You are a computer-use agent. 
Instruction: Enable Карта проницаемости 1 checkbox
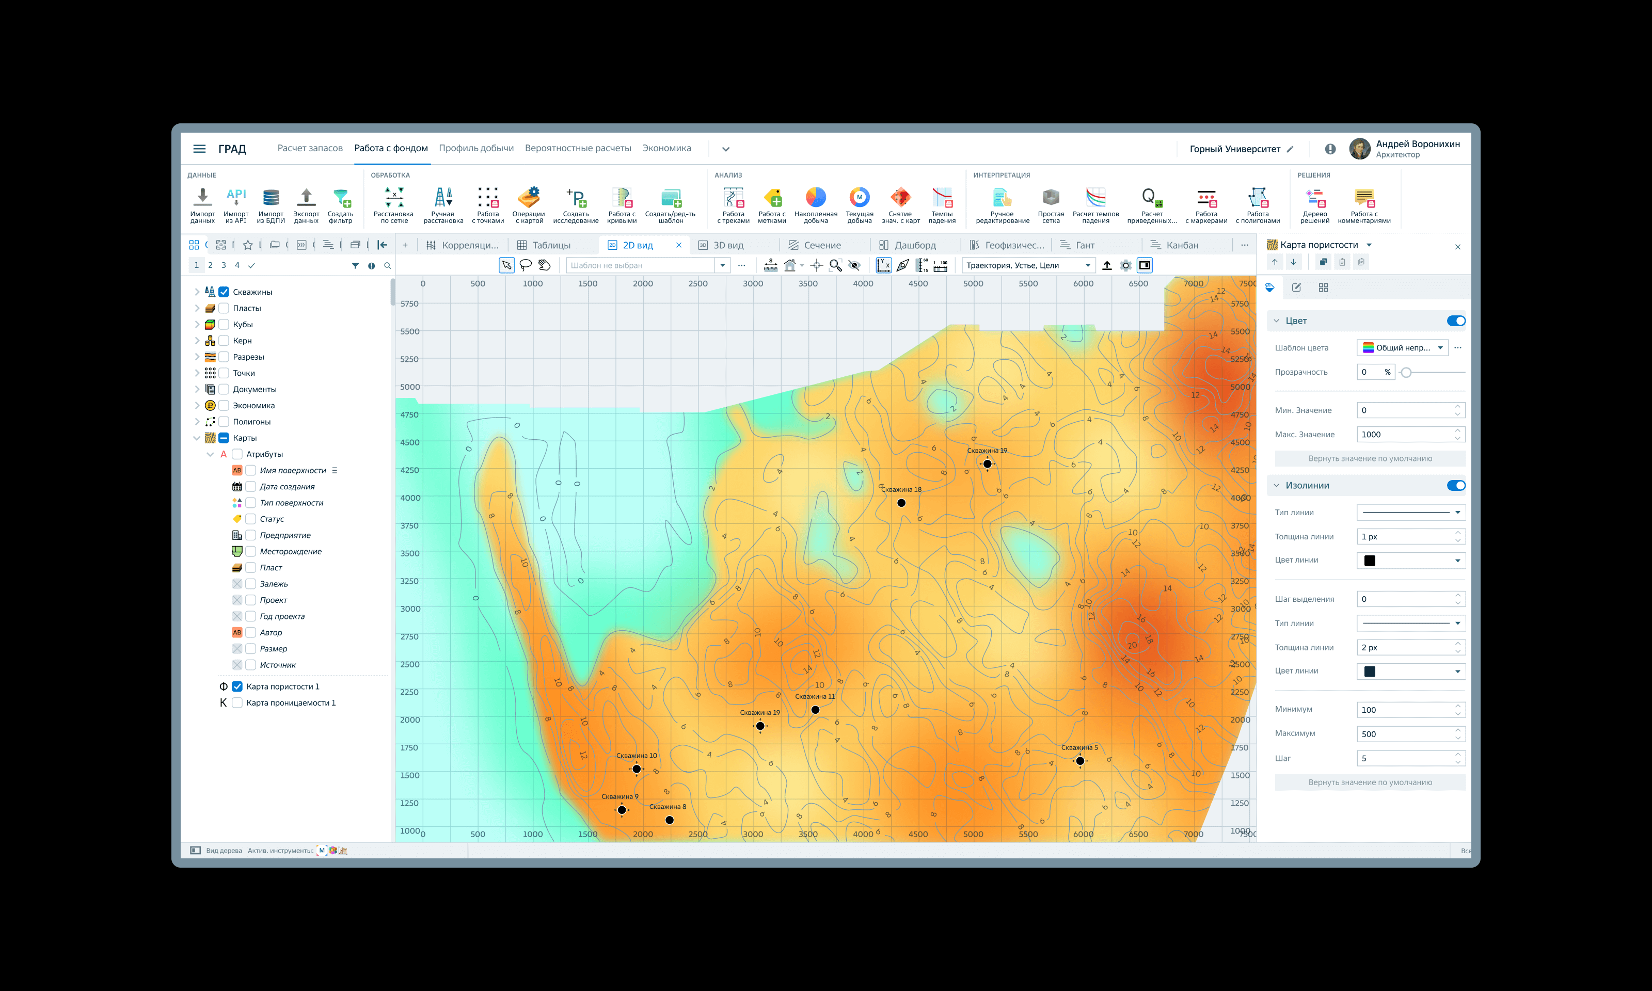click(237, 702)
